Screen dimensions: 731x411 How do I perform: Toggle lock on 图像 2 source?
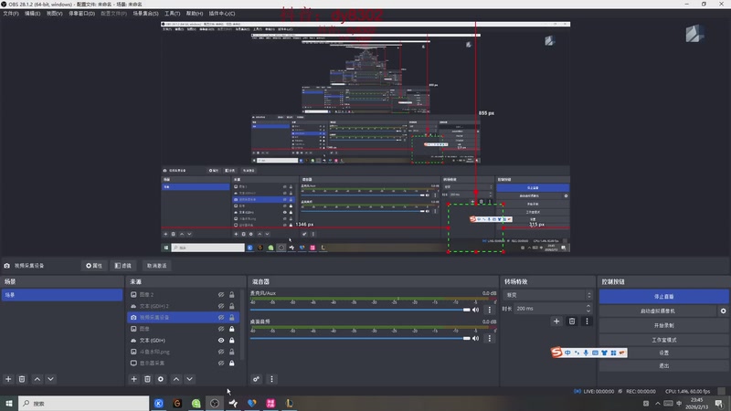232,294
